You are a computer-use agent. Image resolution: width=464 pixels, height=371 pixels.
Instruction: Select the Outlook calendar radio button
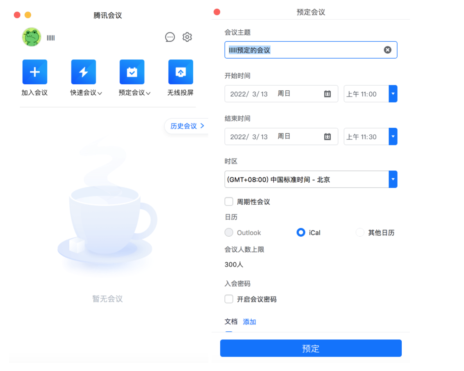coord(229,232)
